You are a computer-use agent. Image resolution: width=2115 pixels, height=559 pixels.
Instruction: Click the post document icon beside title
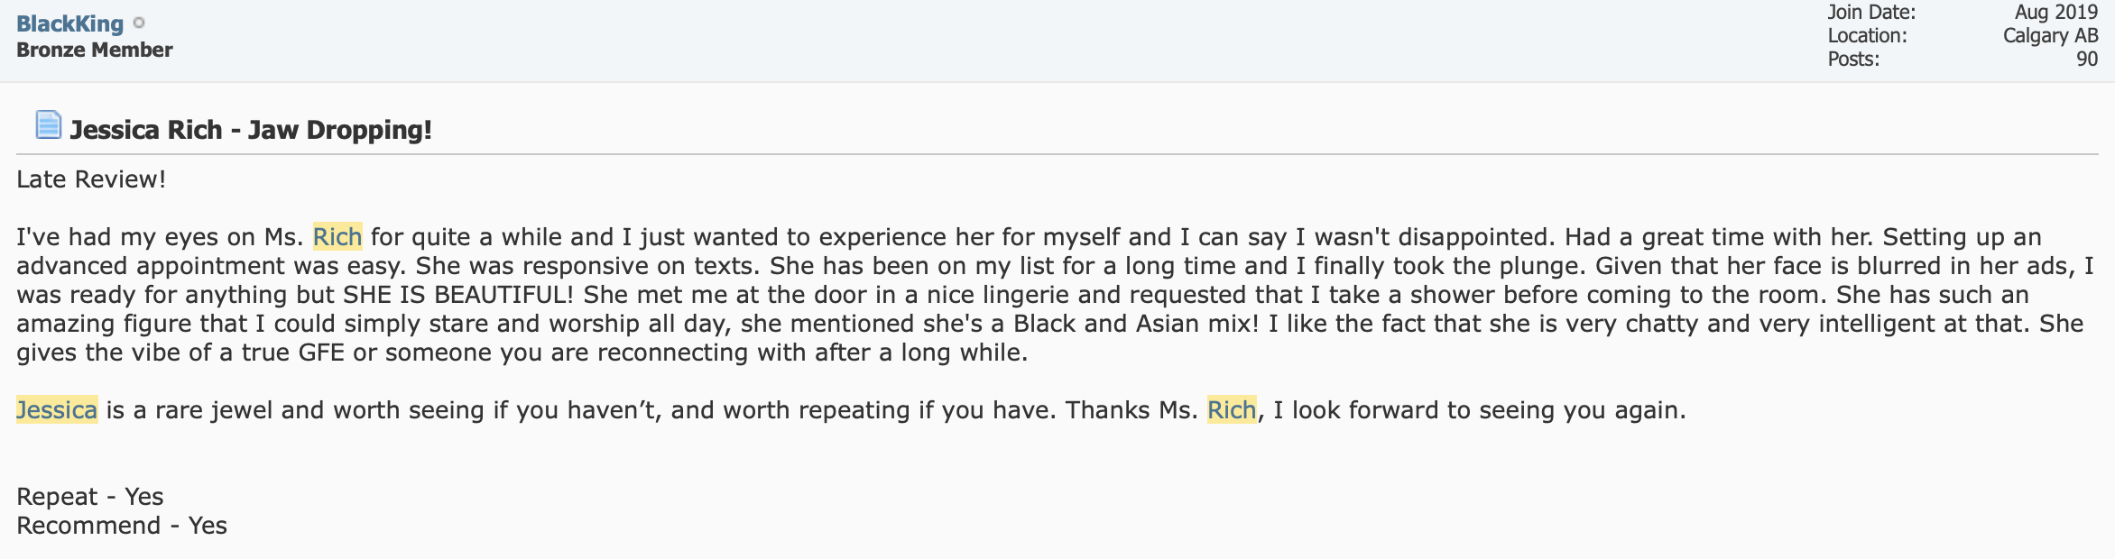[x=48, y=124]
